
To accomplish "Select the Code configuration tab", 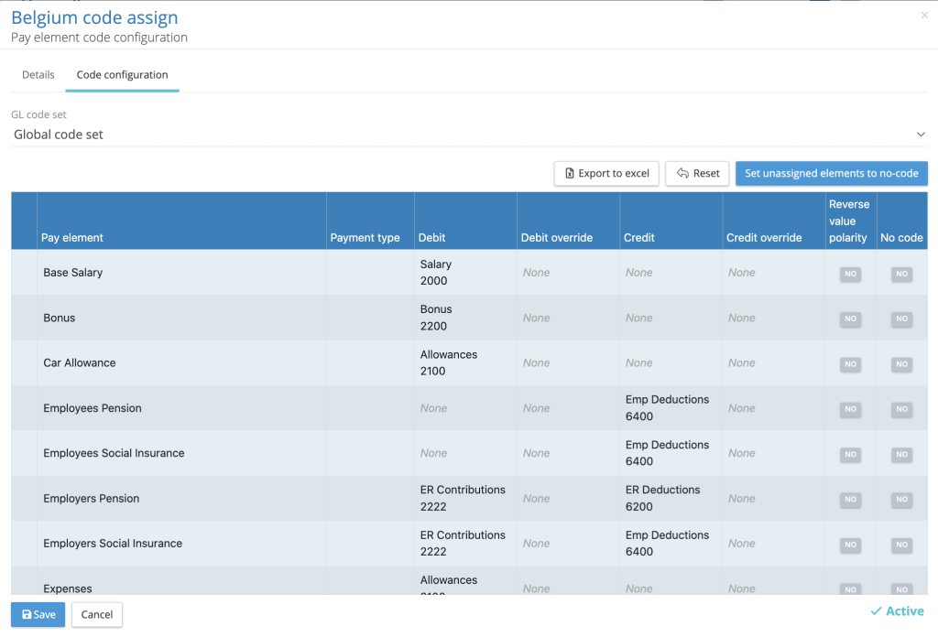I will click(x=122, y=75).
